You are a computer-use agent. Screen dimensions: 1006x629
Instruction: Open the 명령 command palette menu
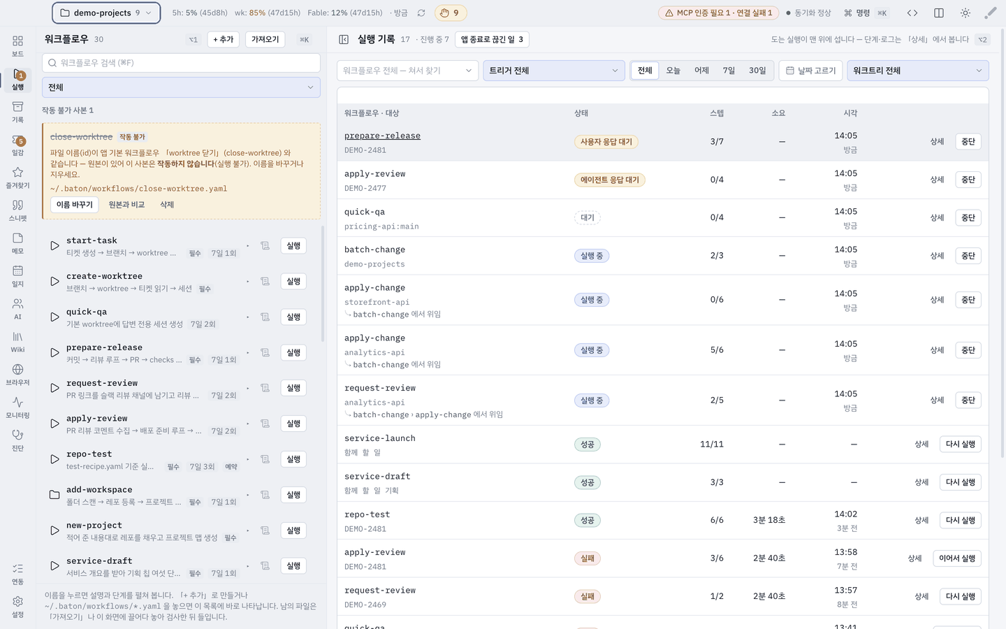tap(865, 13)
